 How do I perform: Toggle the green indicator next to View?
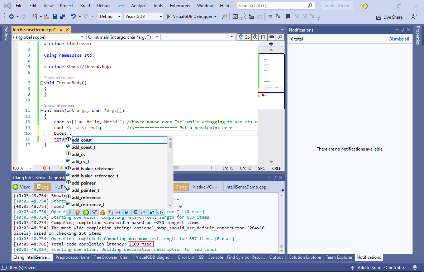[16, 187]
